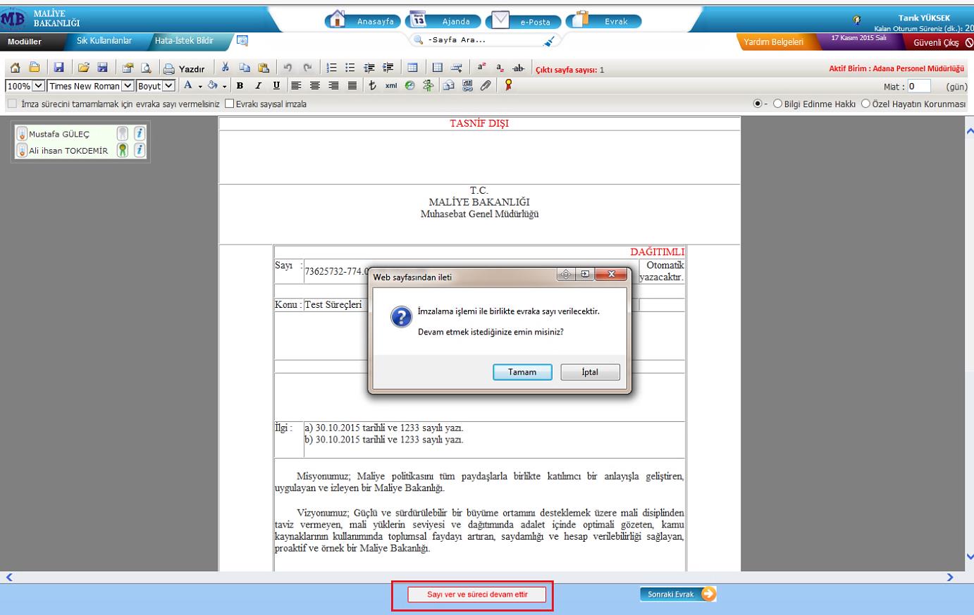Screen dimensions: 974x615
Task: Select Mustafa GÜLEÇ in signer list
Action: coord(59,134)
